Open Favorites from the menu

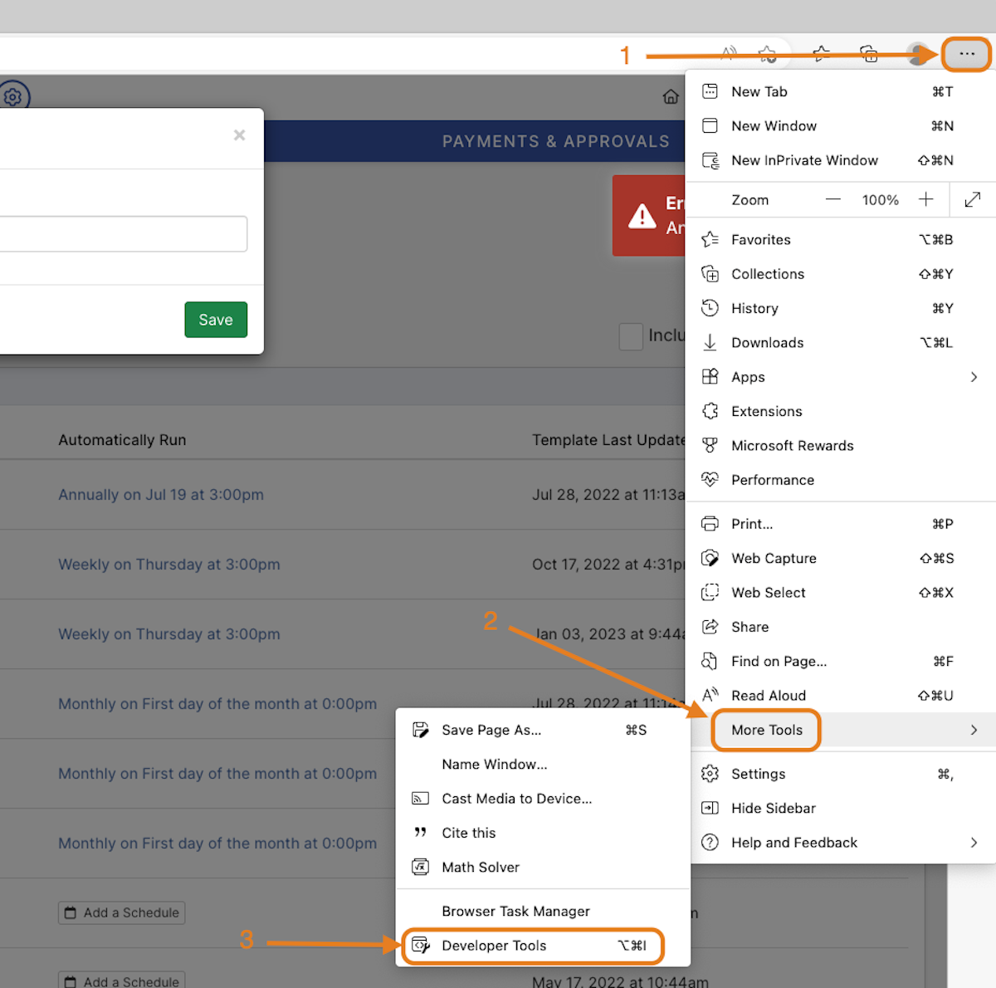pyautogui.click(x=841, y=239)
